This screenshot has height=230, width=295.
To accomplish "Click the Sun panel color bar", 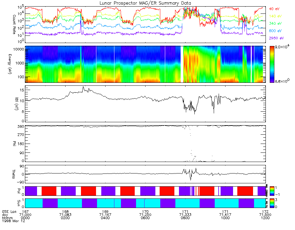I will [x=272, y=203].
